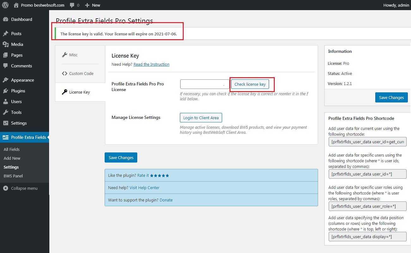Click the Plugins plug icon
Viewport: 411px width, 253px height.
[x=5, y=91]
